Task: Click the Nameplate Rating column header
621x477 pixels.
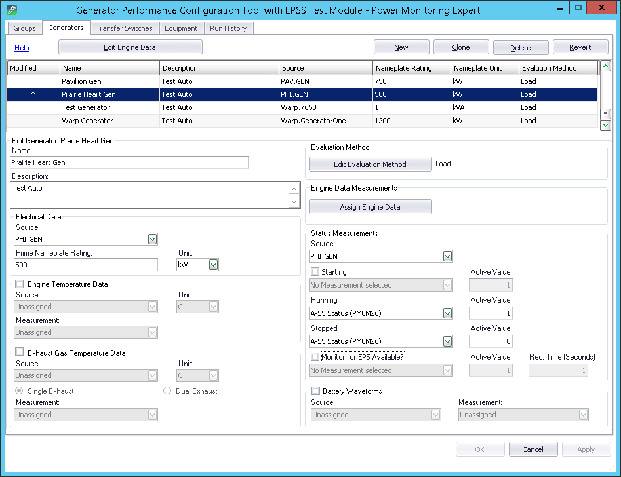Action: point(412,68)
